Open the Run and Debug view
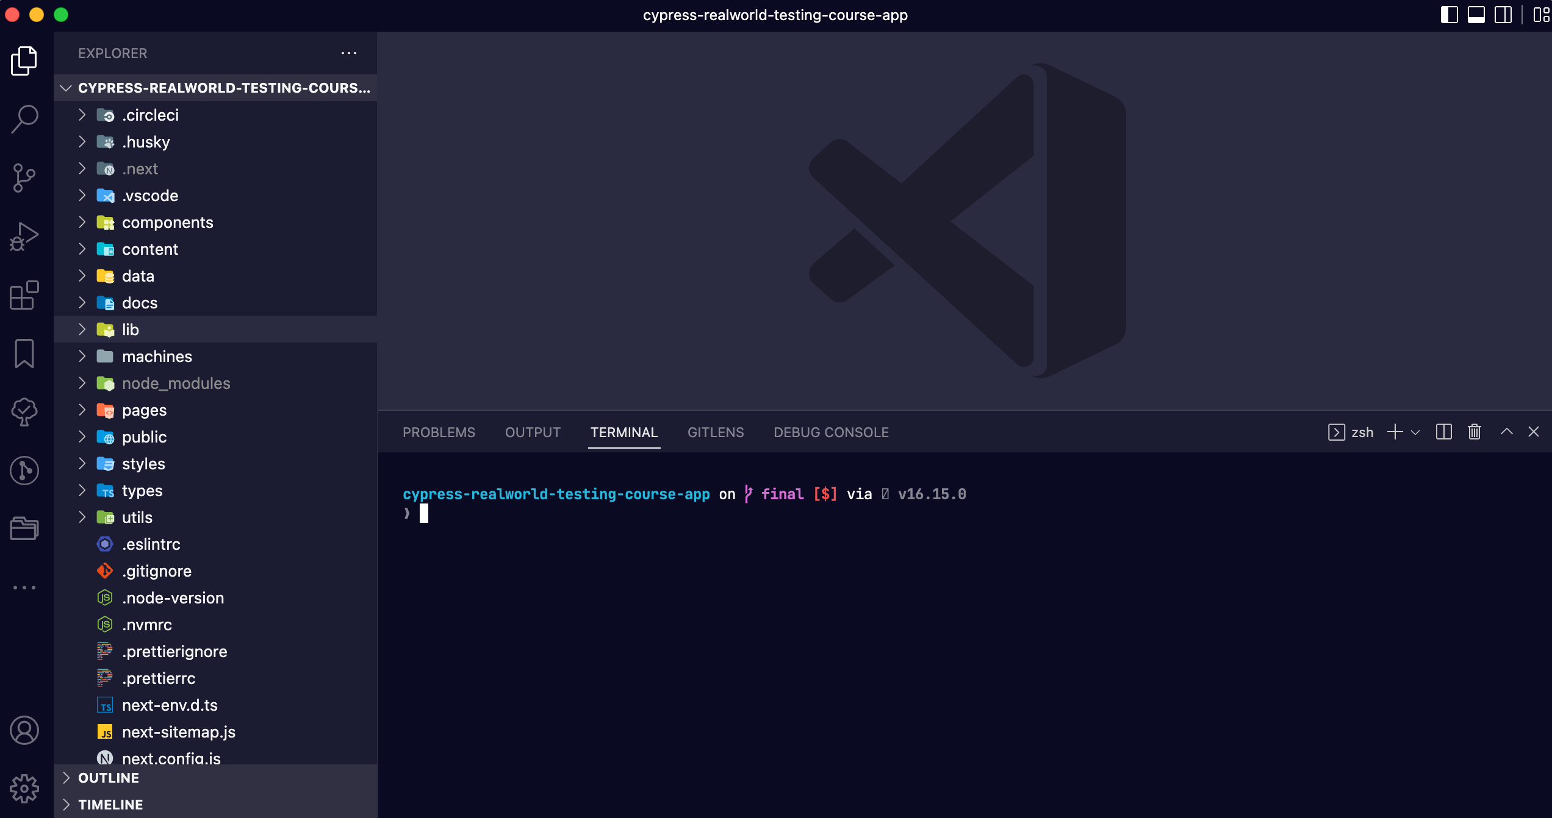Image resolution: width=1552 pixels, height=818 pixels. (x=24, y=237)
